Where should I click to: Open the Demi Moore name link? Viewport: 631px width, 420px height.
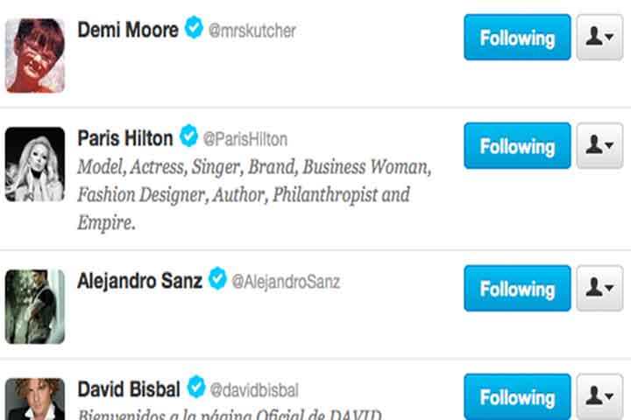coord(128,30)
